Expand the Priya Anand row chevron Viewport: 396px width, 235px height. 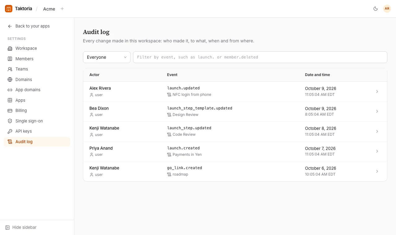coord(377,151)
